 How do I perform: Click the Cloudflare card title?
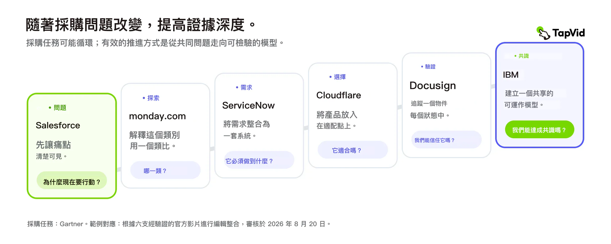[x=339, y=95]
